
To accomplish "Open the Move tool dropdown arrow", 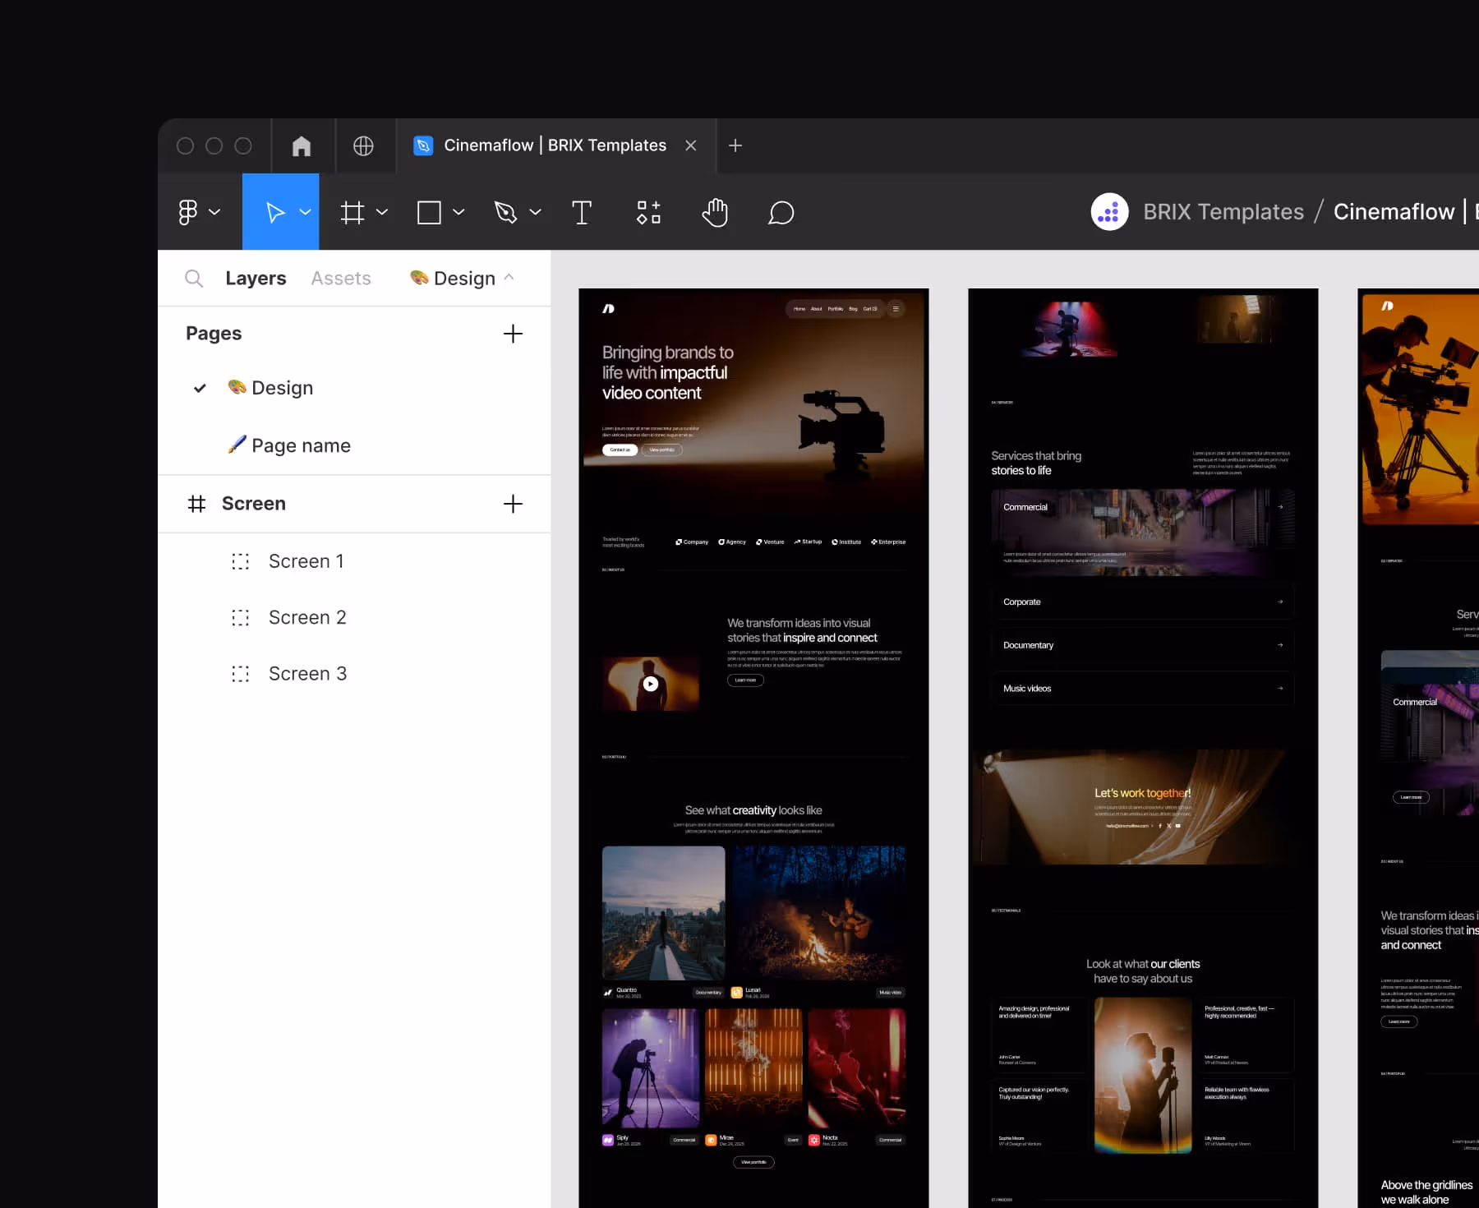I will click(x=304, y=211).
